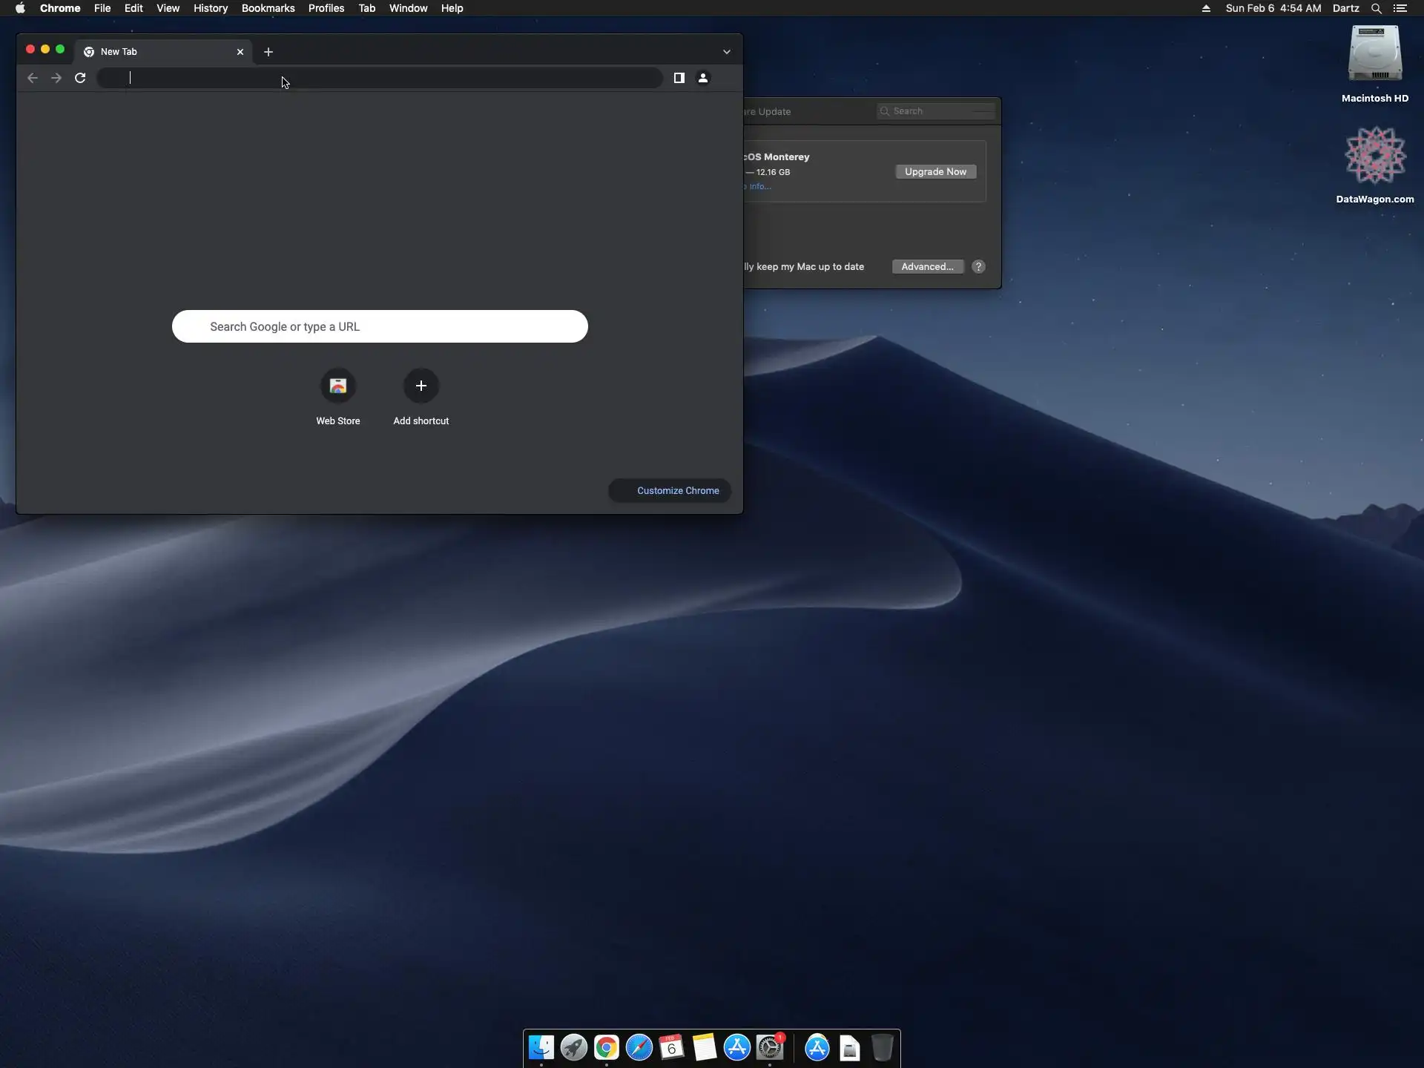
Task: Click the Google search box
Action: tap(380, 326)
